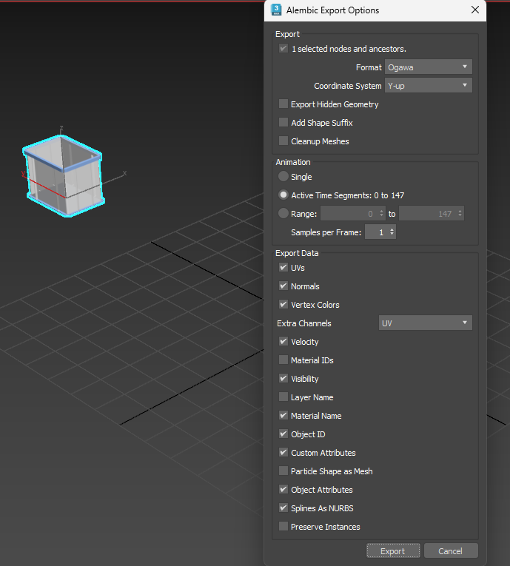Turn on Cleanup Meshes checkbox
Viewport: 510px width, 566px height.
point(283,141)
